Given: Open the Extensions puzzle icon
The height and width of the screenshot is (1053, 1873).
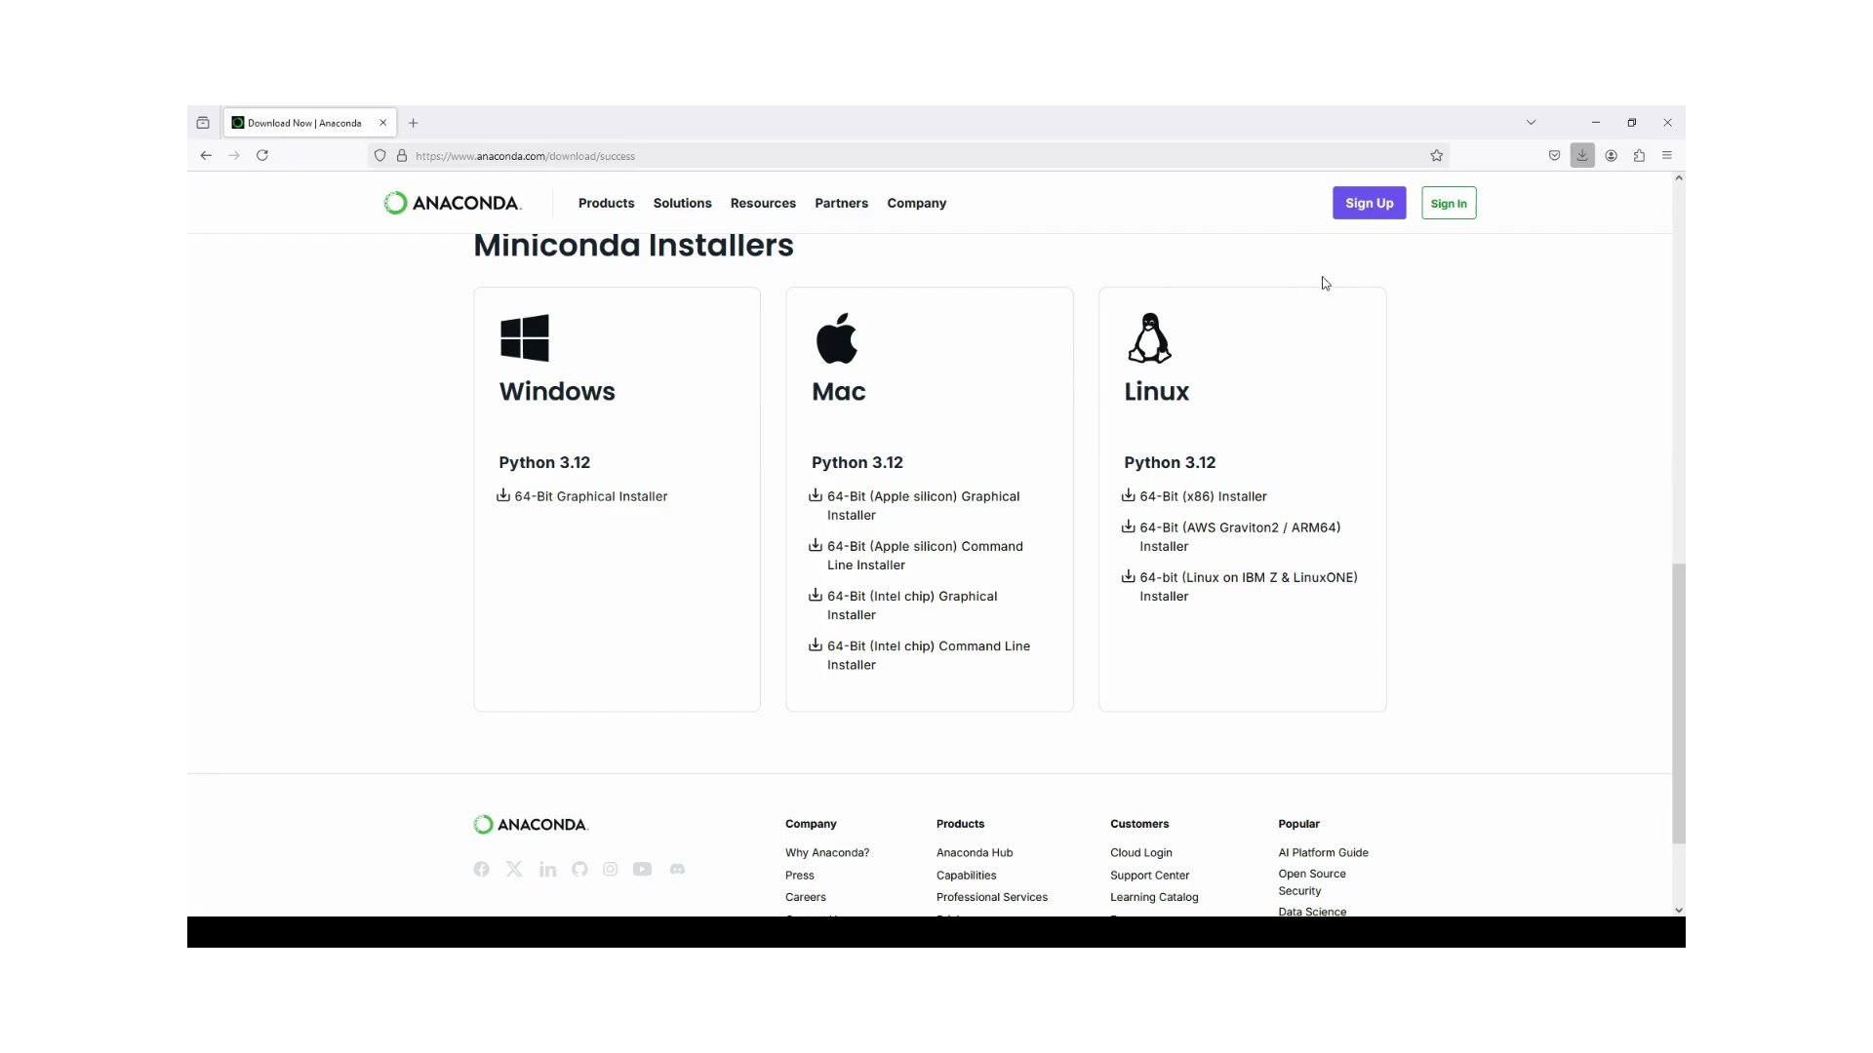Looking at the screenshot, I should (1639, 155).
